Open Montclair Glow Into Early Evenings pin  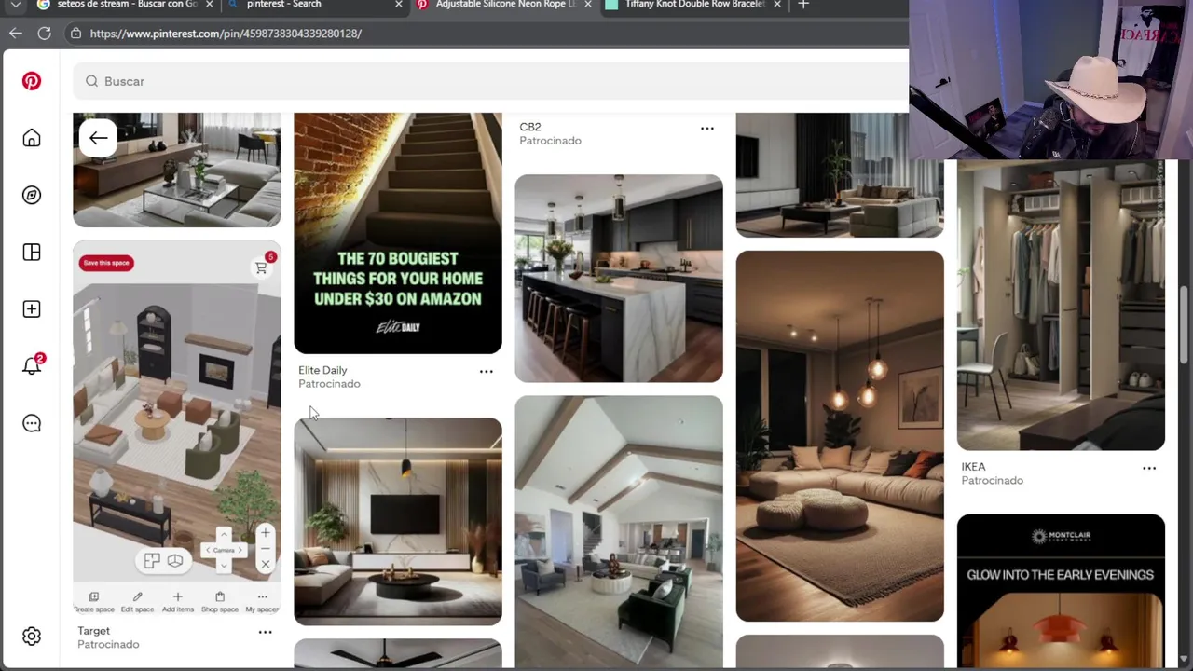[x=1061, y=591]
